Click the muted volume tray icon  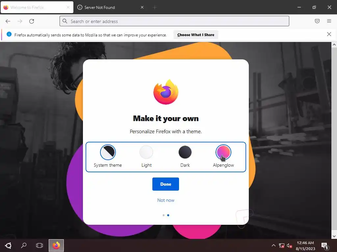click(289, 245)
